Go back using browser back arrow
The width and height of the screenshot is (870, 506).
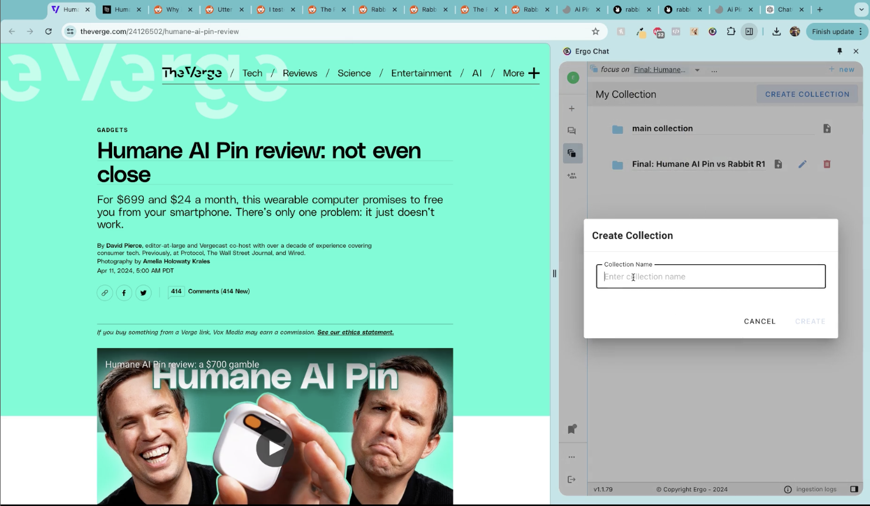pyautogui.click(x=12, y=31)
